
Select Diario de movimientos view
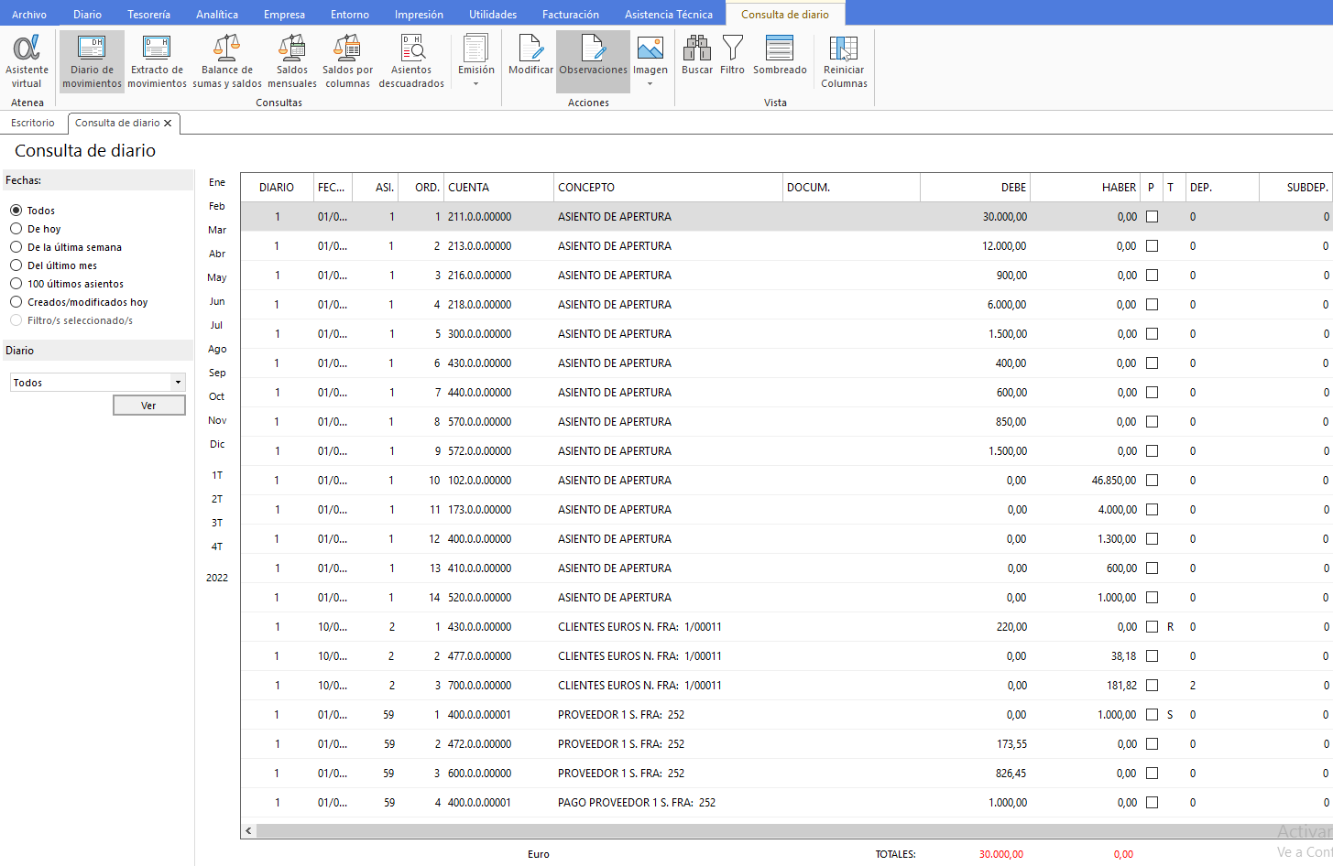coord(92,61)
